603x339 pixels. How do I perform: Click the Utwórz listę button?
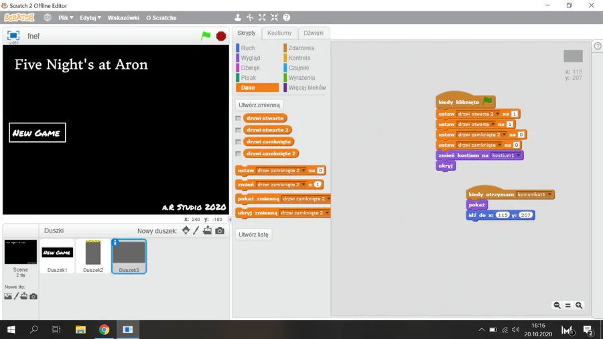point(253,234)
